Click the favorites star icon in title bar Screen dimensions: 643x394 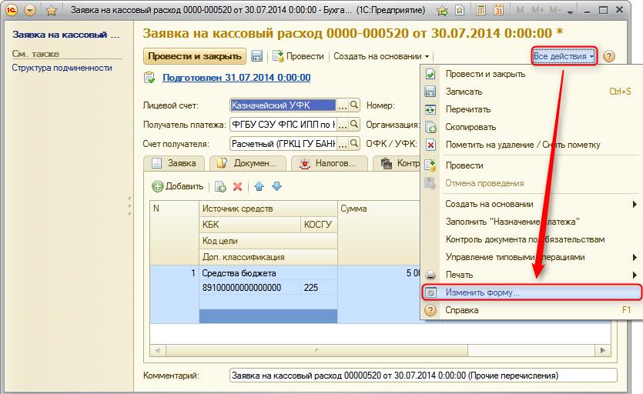51,10
